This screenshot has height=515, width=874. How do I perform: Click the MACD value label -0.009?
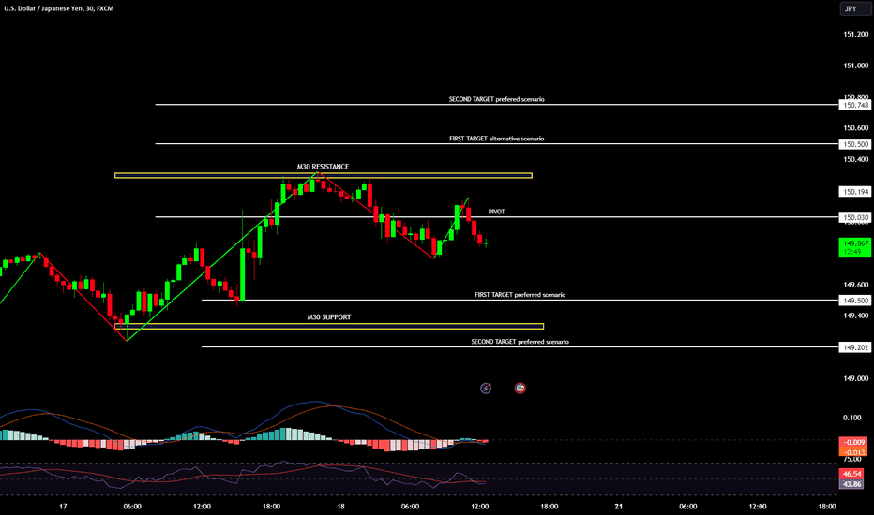coord(855,442)
